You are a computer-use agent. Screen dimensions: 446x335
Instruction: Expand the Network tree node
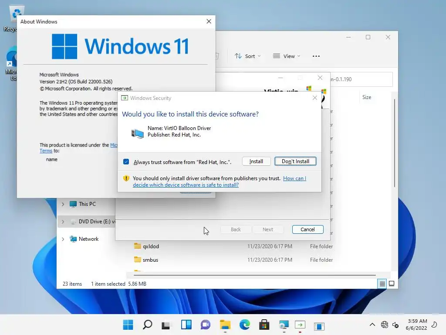(63, 239)
